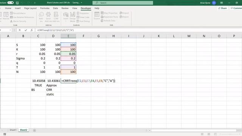Open the View ribbon tab

(74, 8)
